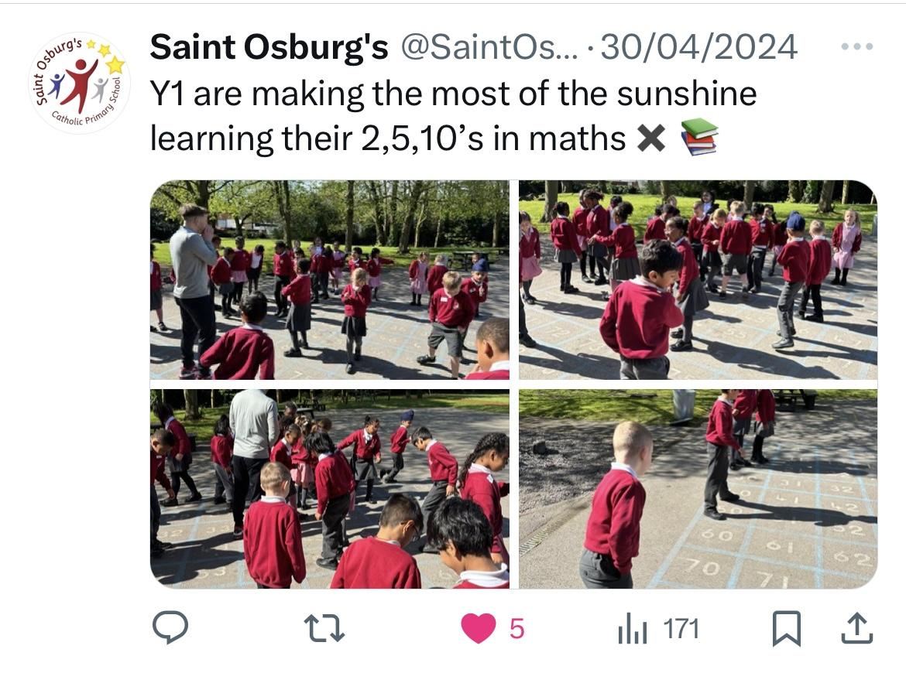Click the 171 views count

(681, 629)
